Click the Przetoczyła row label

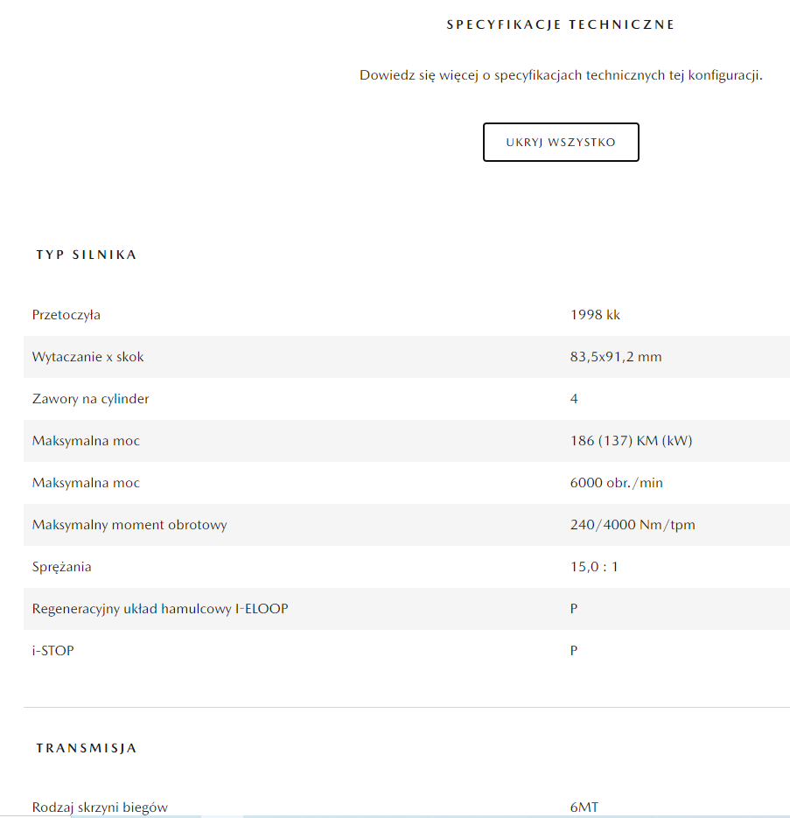[66, 315]
